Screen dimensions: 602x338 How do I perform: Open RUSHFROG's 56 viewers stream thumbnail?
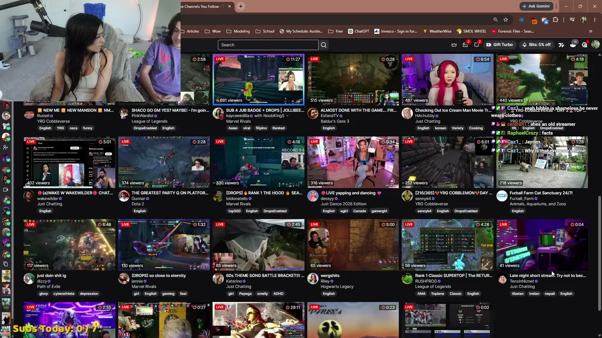tap(448, 245)
